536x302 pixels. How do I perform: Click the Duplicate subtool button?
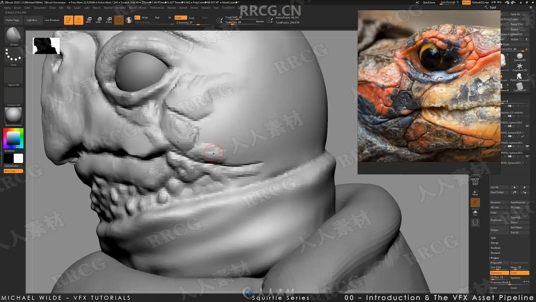point(496,220)
